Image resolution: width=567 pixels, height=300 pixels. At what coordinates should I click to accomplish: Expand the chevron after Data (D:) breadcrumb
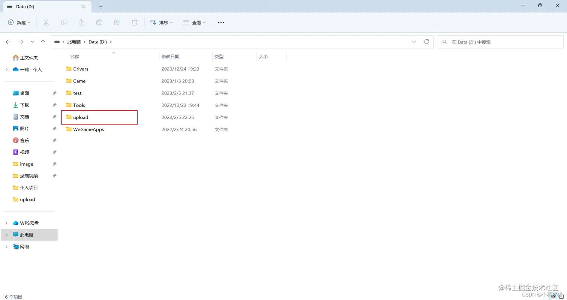pyautogui.click(x=111, y=42)
